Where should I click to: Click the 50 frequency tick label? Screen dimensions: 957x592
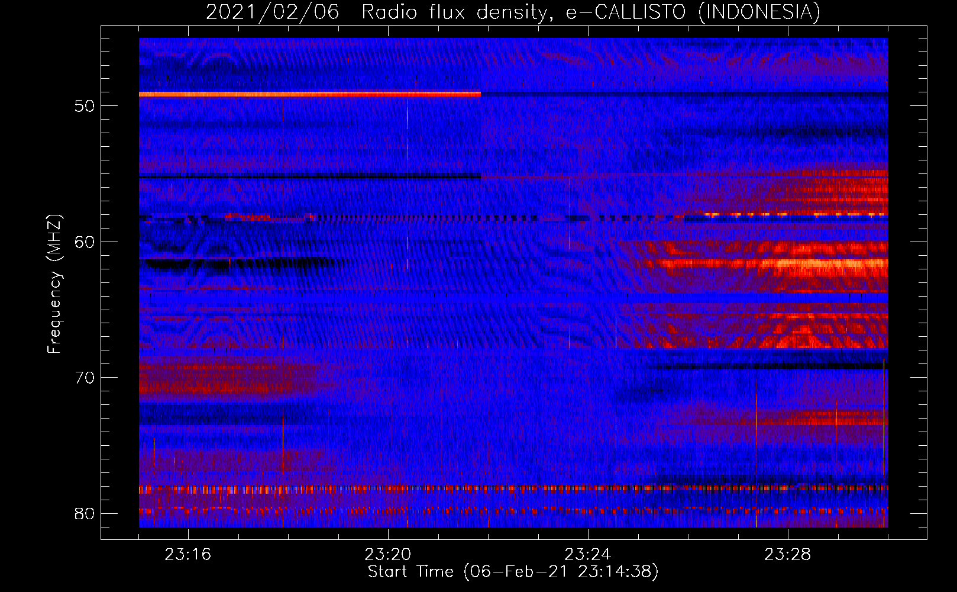(x=85, y=107)
